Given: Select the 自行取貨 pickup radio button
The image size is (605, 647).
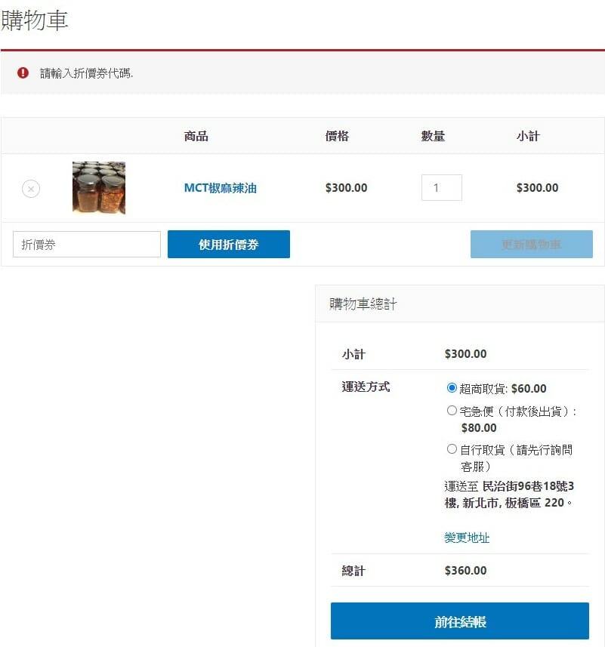Looking at the screenshot, I should [x=452, y=448].
